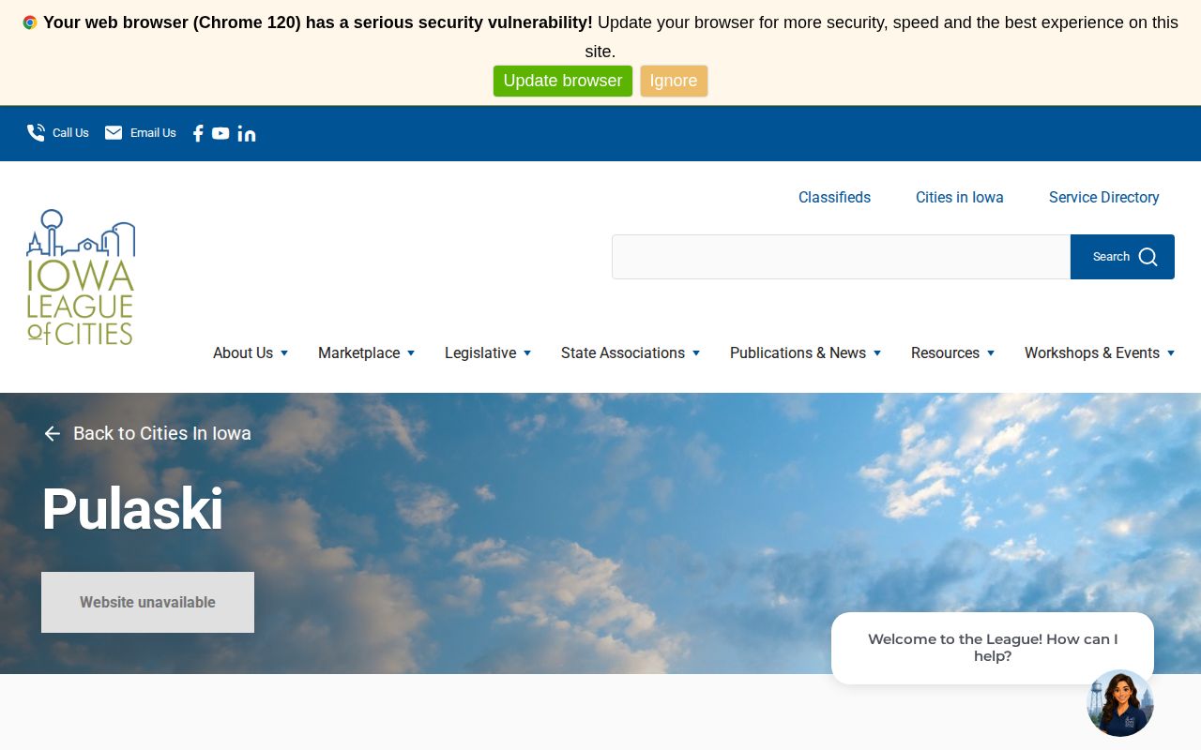Viewport: 1201px width, 750px height.
Task: Open the League's LinkedIn page icon
Action: (247, 133)
